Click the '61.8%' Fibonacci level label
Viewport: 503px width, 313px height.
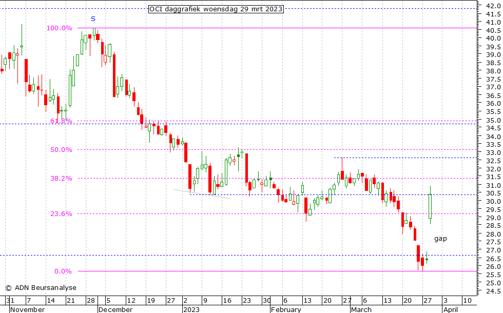coord(61,121)
